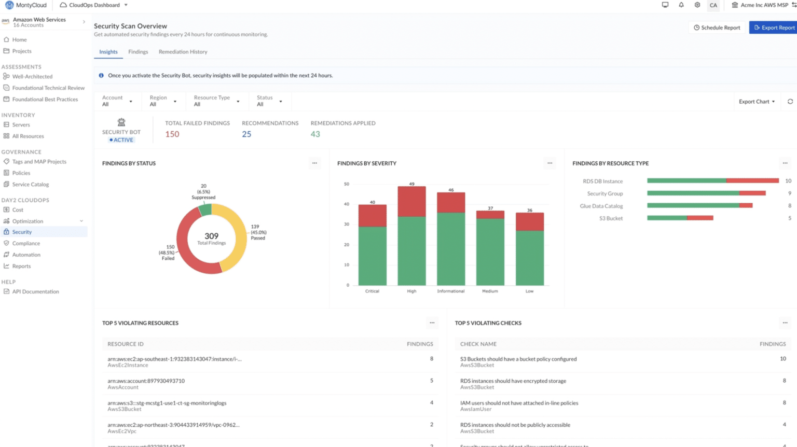
Task: Open Reports in the sidebar
Action: pos(21,266)
